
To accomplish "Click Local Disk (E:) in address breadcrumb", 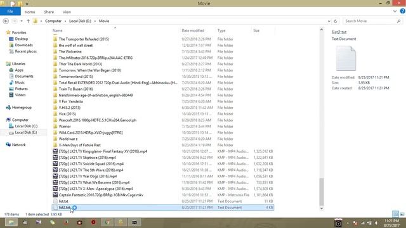I will 80,21.
